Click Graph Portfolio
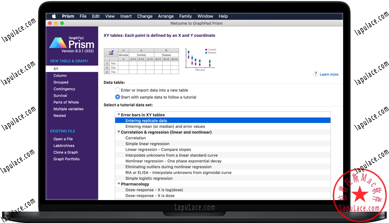This screenshot has width=389, height=223. coord(67,159)
